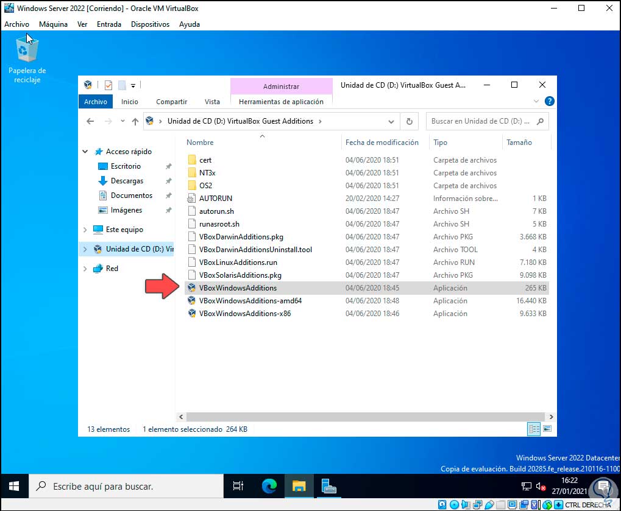Sort by the Tamaño column header
The image size is (621, 511).
519,143
